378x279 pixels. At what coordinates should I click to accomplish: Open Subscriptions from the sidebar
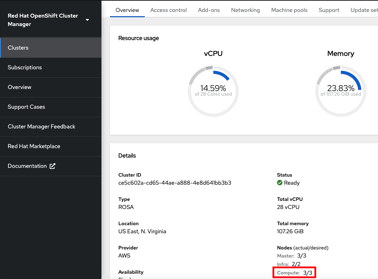[25, 68]
